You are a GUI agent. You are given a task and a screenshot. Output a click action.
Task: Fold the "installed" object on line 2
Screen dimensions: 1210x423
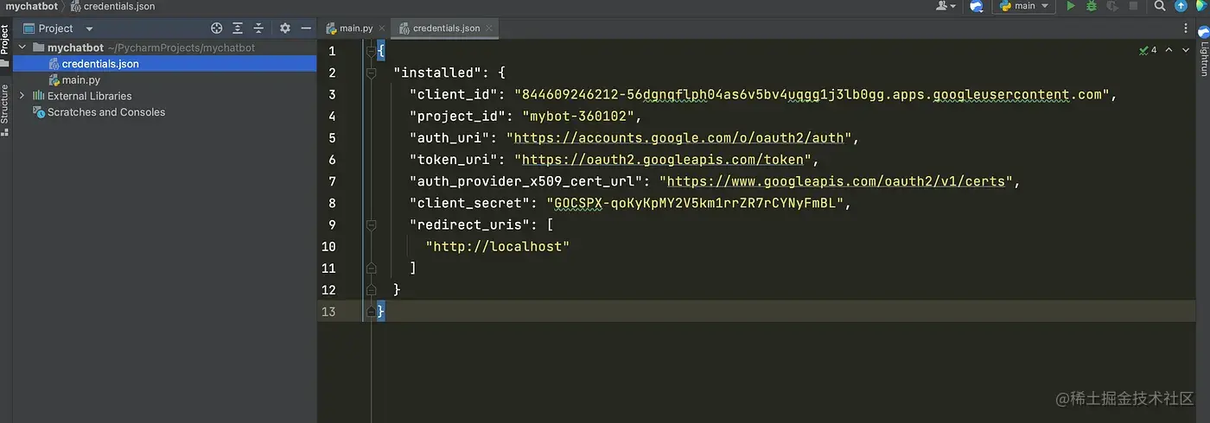tap(371, 73)
